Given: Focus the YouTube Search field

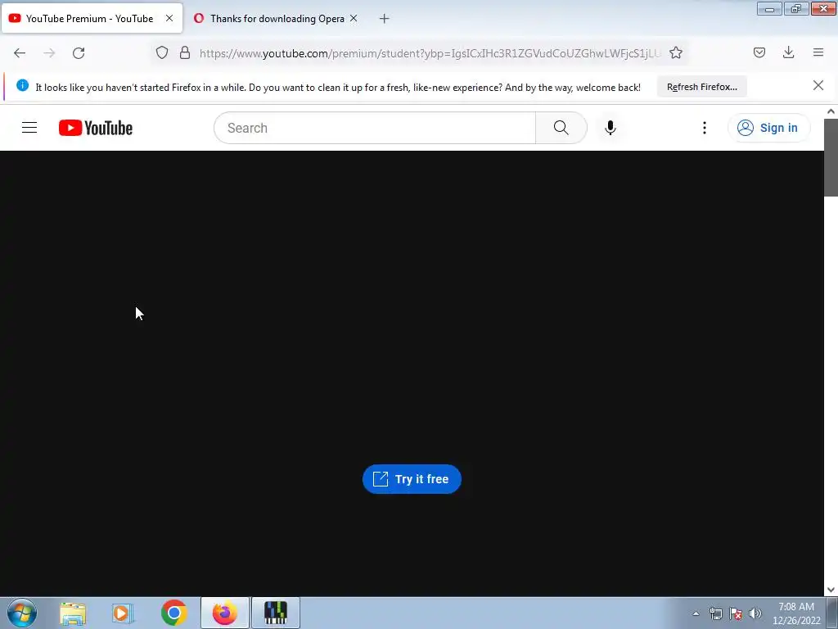Looking at the screenshot, I should point(375,128).
